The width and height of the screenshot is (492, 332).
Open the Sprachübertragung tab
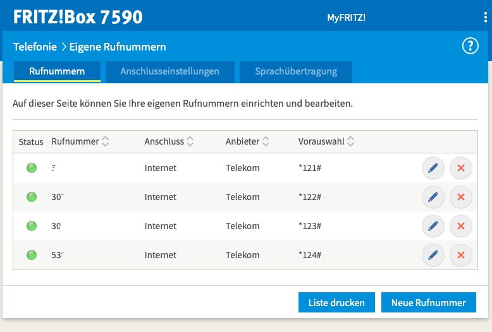click(295, 71)
